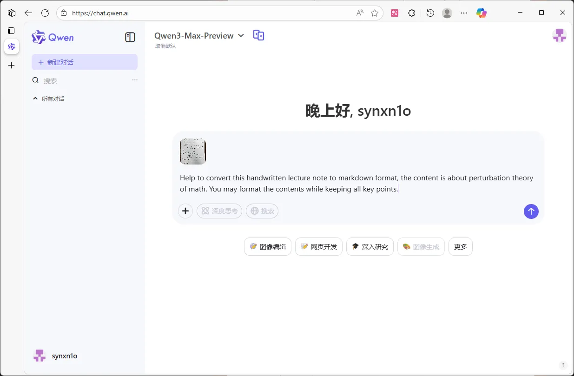Choose the 图像生成 image generation option
Viewport: 574px width, 376px height.
click(421, 247)
